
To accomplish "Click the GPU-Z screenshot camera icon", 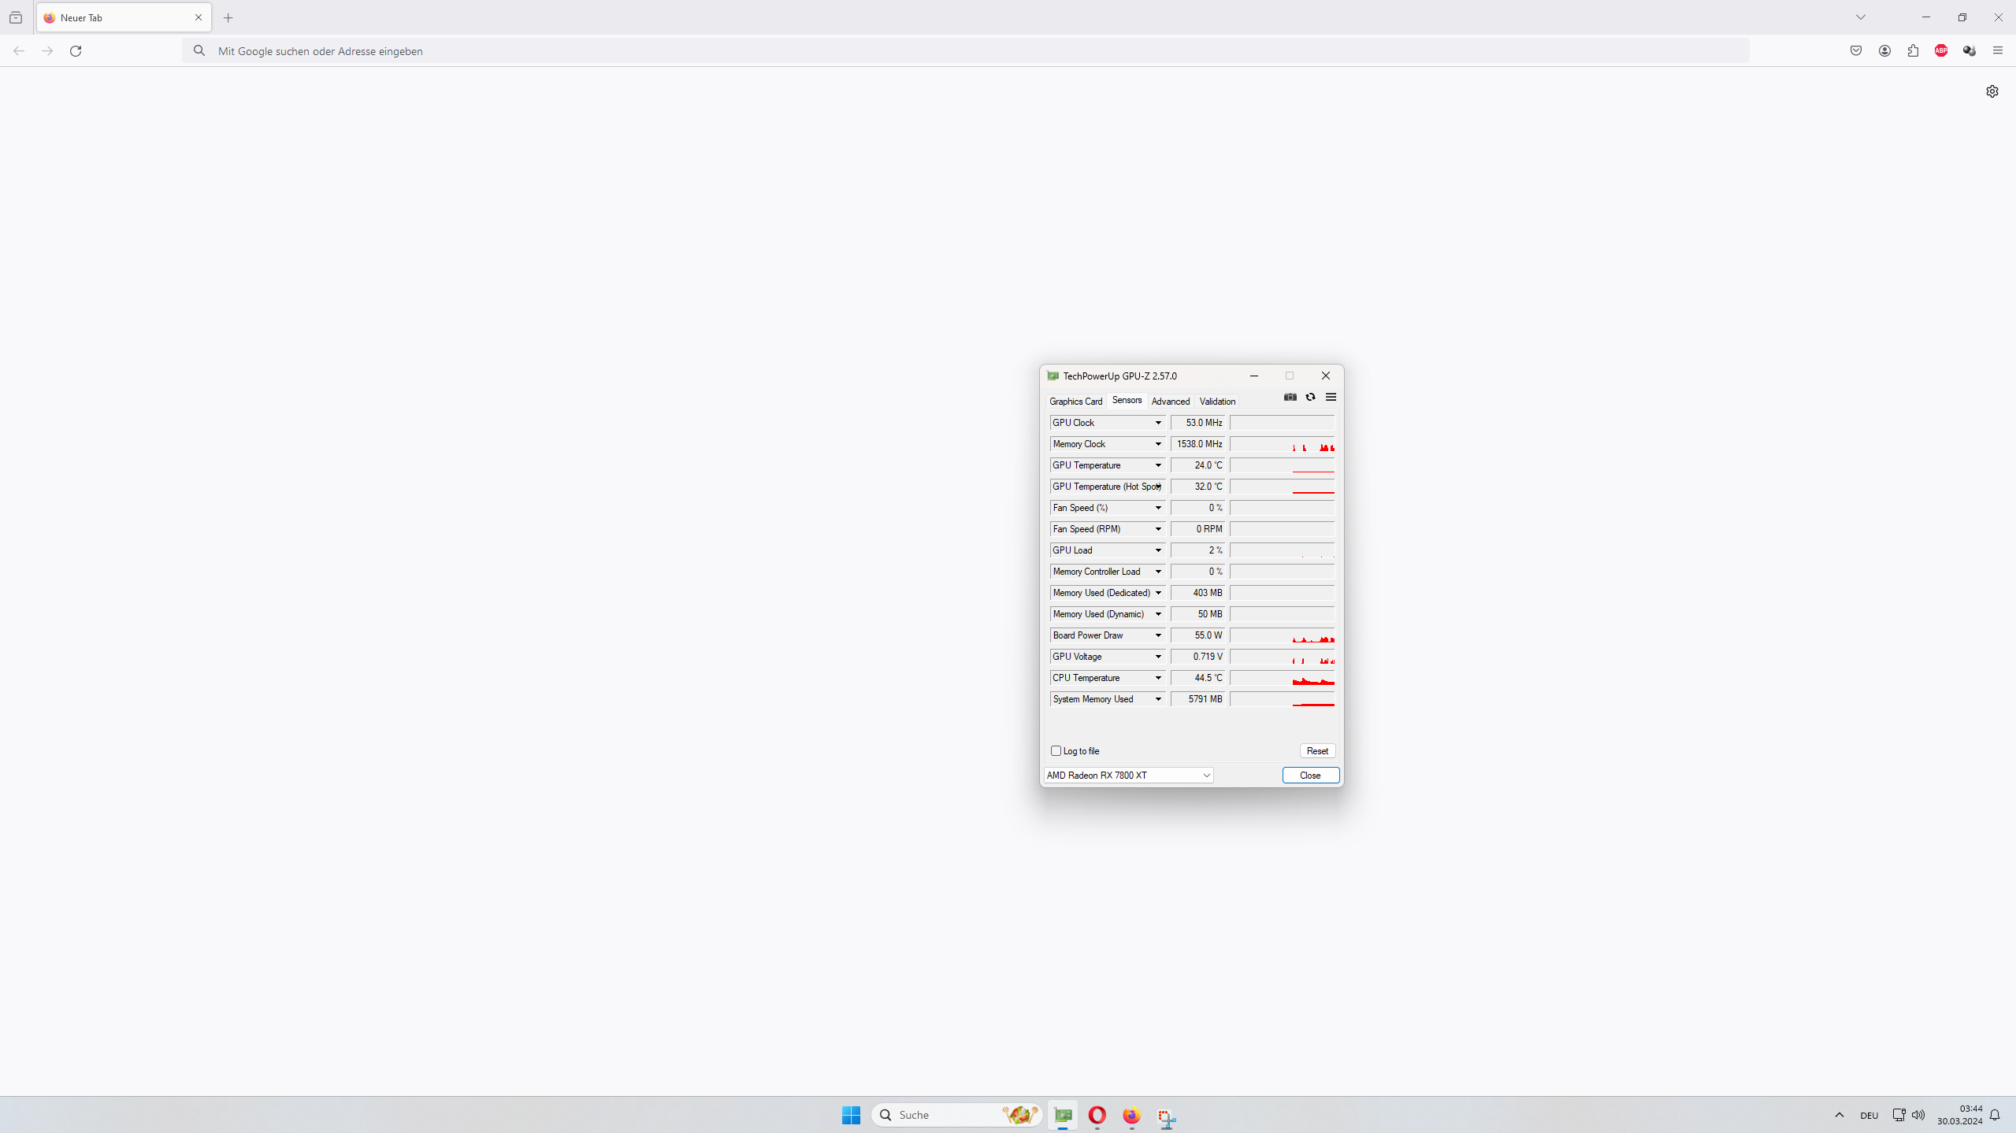I will click(x=1290, y=397).
